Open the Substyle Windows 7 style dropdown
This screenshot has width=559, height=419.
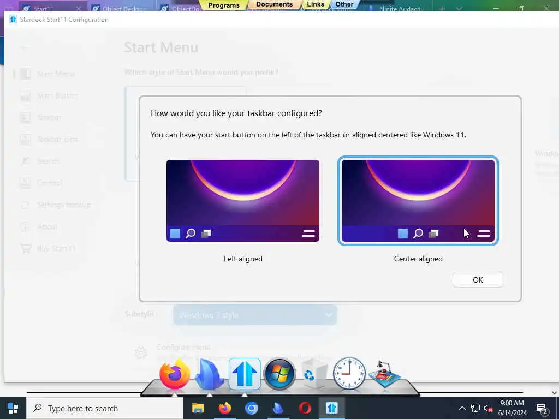(255, 315)
